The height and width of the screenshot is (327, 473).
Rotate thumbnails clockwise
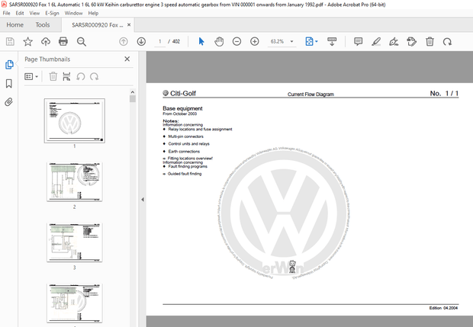pos(94,76)
